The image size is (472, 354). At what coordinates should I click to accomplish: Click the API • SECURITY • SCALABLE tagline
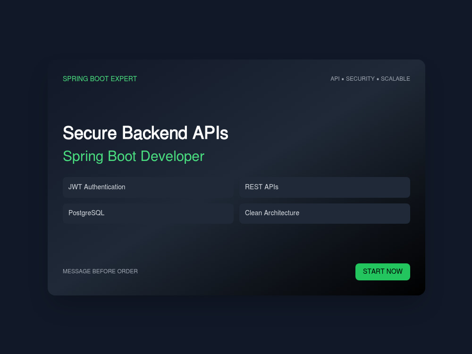[x=370, y=79]
